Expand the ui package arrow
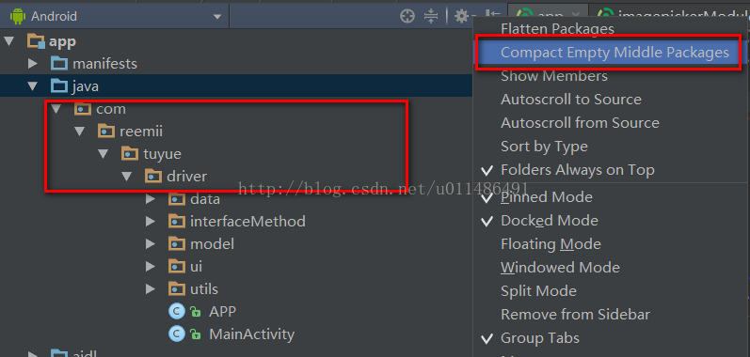The height and width of the screenshot is (357, 750). point(151,266)
